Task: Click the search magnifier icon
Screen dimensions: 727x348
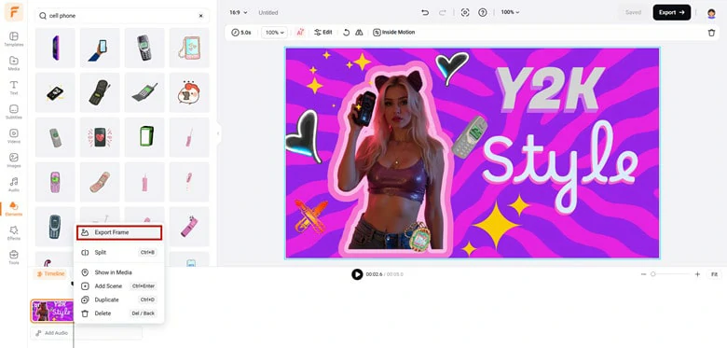Action: 43,16
